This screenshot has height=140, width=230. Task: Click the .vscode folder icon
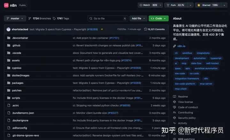9,53
